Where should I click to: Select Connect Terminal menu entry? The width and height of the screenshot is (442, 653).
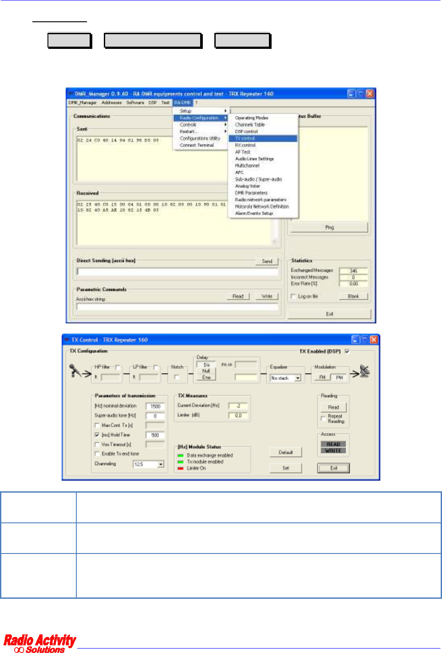click(x=201, y=145)
